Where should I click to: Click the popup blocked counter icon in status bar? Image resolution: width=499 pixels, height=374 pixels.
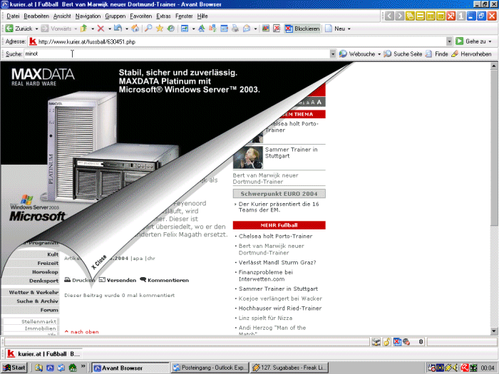[397, 342]
